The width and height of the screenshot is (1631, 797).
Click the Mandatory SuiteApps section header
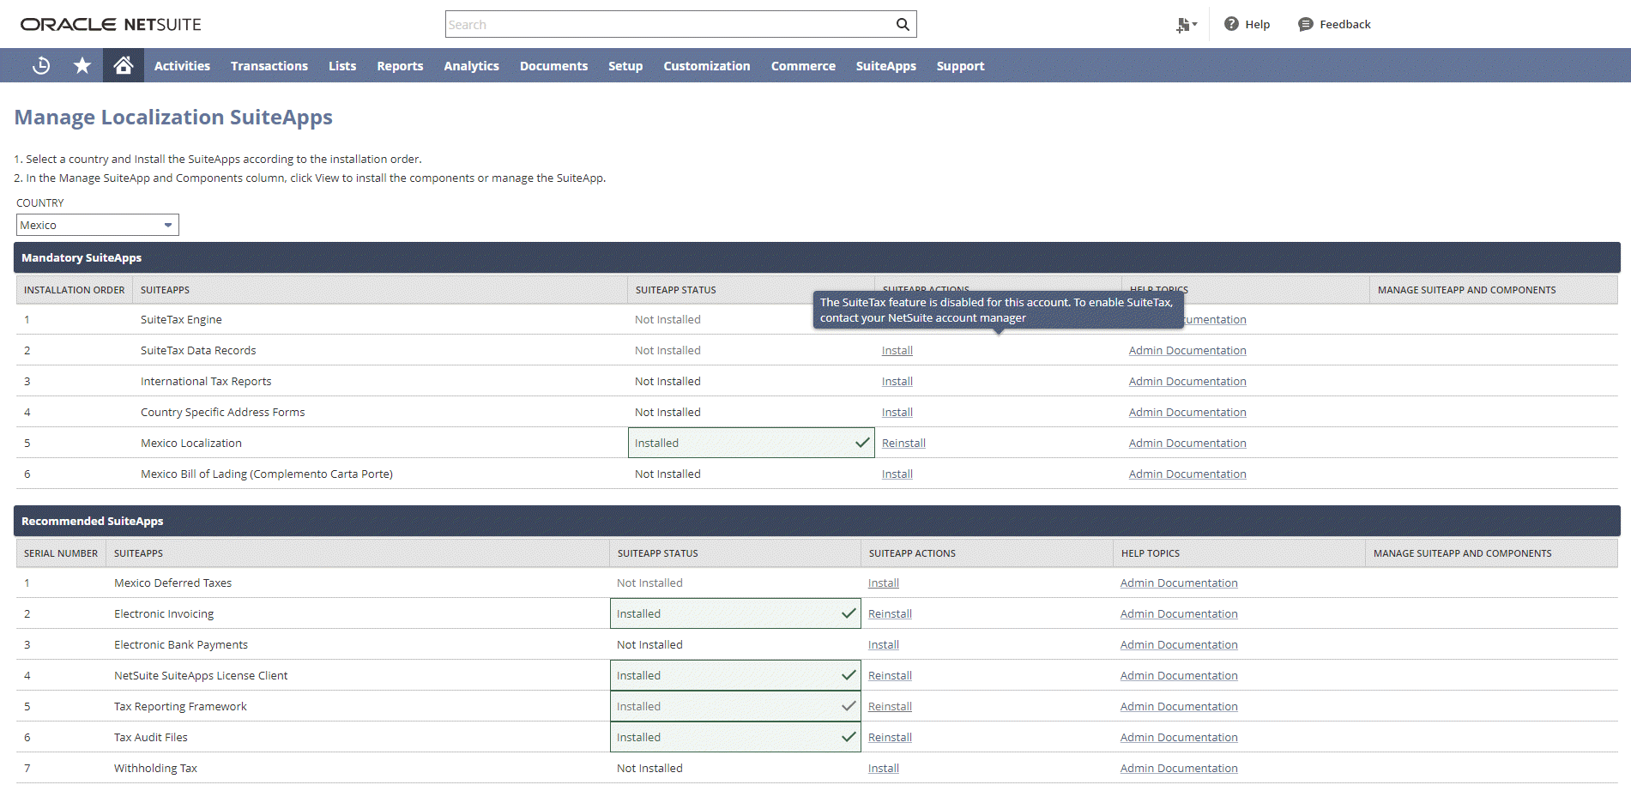click(817, 257)
